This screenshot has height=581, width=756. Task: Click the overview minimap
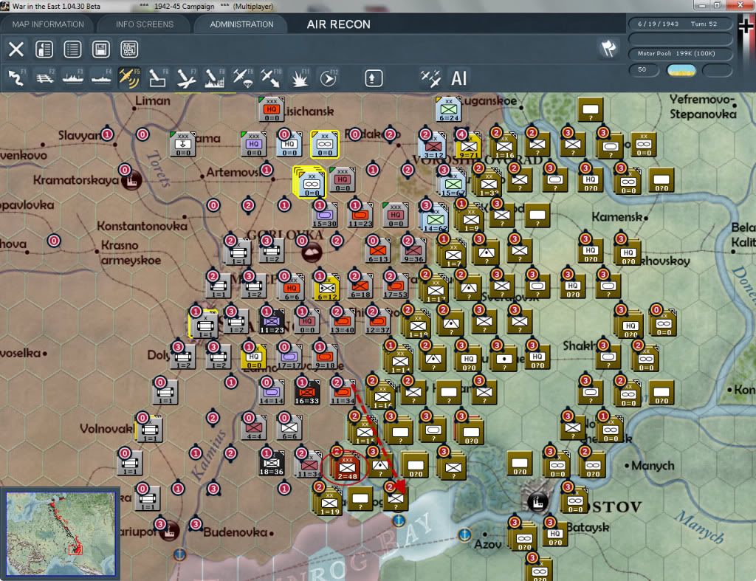pos(61,533)
